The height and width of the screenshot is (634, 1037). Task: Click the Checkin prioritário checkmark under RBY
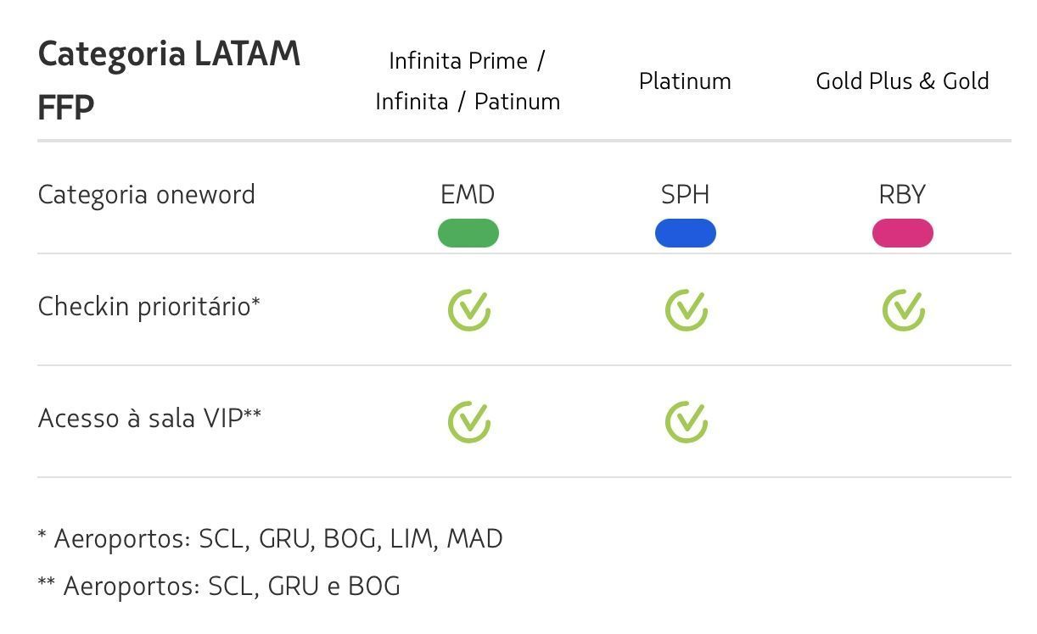[904, 309]
